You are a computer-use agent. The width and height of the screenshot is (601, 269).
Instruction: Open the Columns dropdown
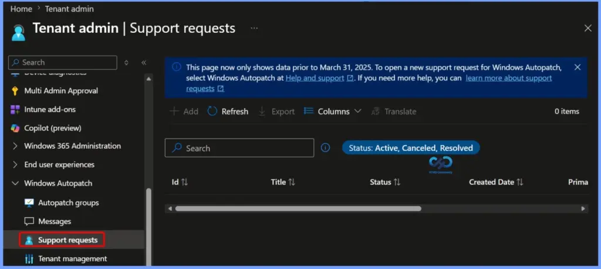pyautogui.click(x=333, y=111)
